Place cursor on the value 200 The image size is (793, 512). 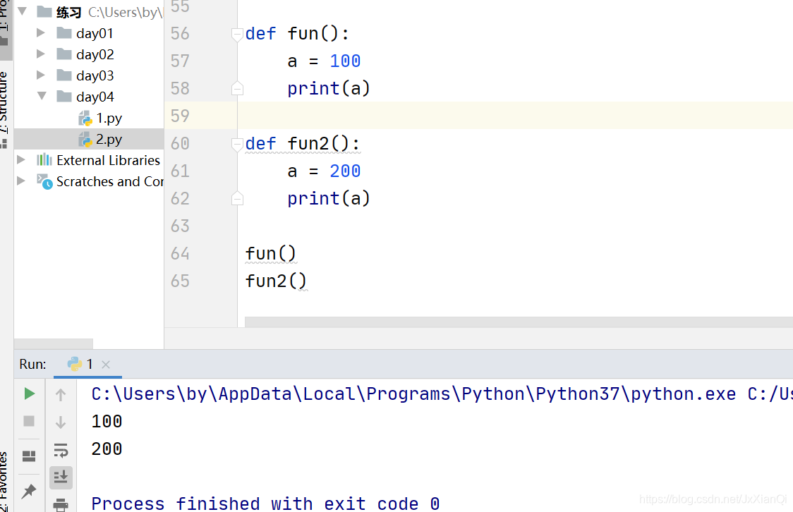(x=345, y=171)
